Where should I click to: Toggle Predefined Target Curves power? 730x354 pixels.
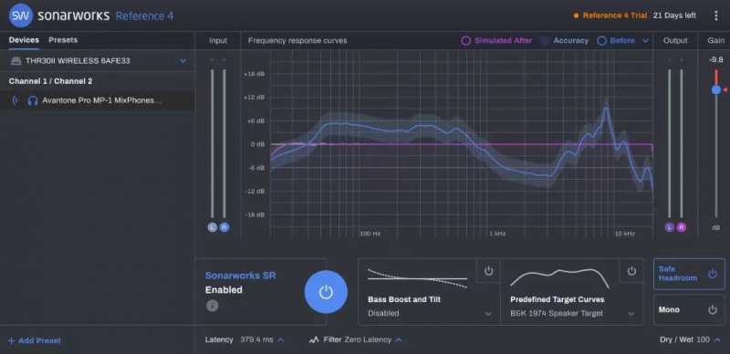click(x=631, y=271)
